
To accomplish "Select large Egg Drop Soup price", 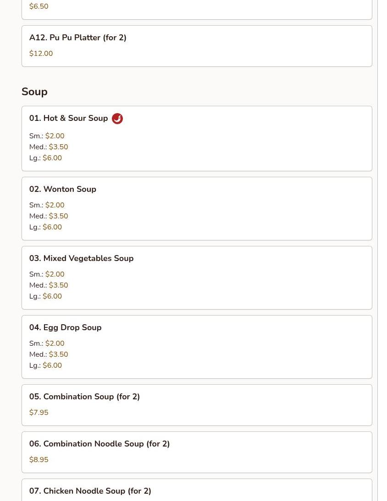I will (52, 365).
